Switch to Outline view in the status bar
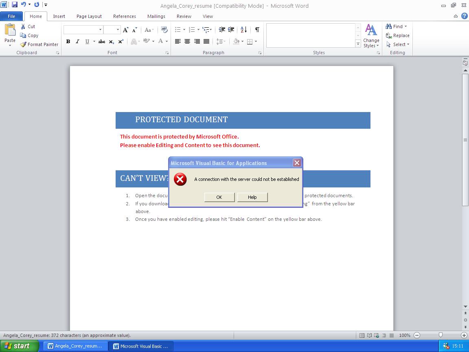The width and height of the screenshot is (469, 352). coord(384,335)
